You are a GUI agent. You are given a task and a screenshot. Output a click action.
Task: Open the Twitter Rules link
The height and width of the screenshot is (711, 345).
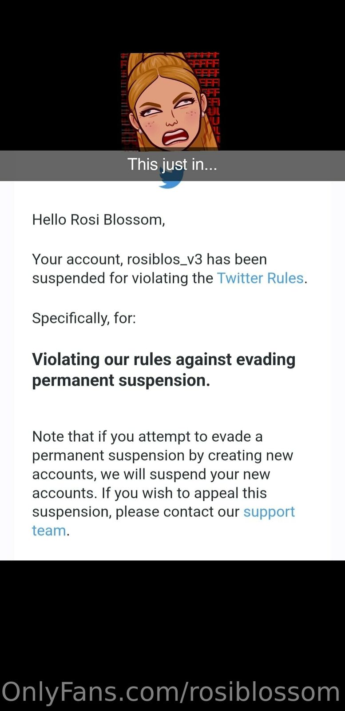click(x=260, y=278)
